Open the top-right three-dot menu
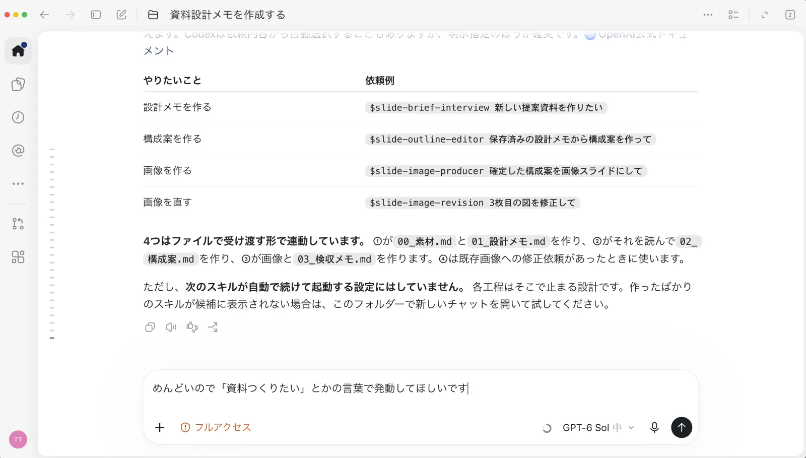This screenshot has height=458, width=806. 708,15
